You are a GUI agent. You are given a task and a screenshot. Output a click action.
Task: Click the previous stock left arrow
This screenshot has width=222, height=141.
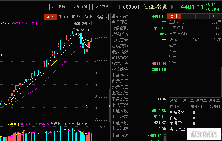click(119, 7)
